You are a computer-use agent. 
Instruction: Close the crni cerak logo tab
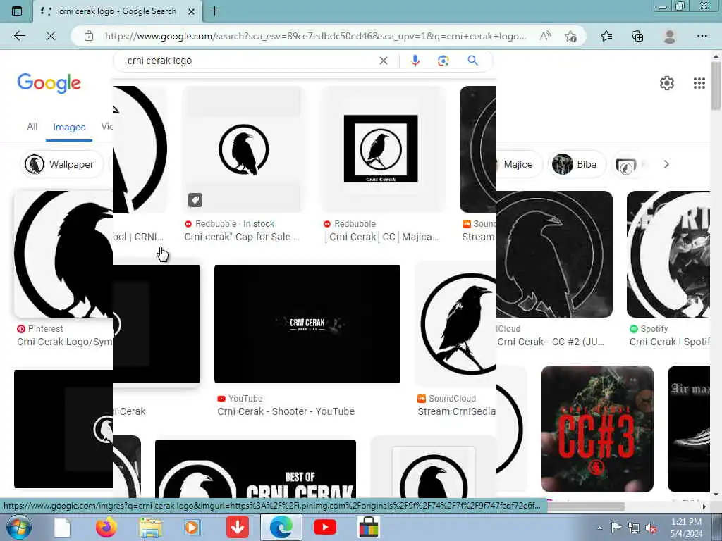(x=192, y=11)
